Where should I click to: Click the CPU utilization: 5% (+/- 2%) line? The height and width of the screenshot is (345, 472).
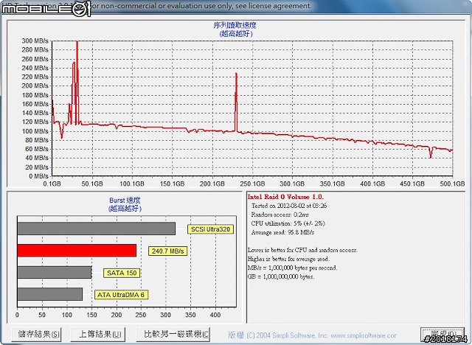[x=288, y=223]
